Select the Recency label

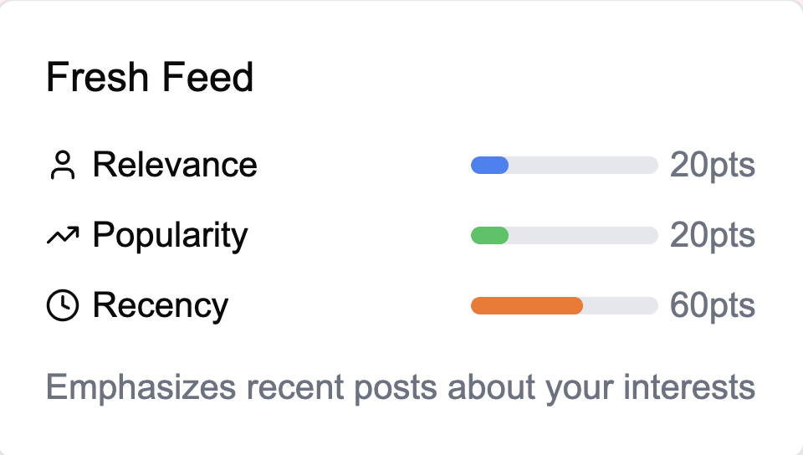(x=160, y=307)
